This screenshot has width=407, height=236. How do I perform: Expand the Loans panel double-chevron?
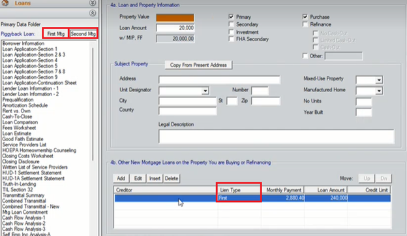point(93,3)
